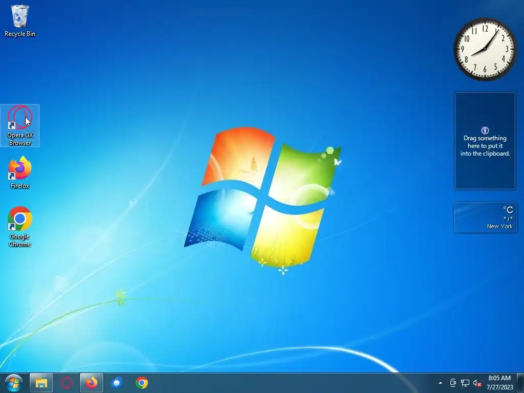Click the info icon in clipboard gadget
Image resolution: width=524 pixels, height=393 pixels.
point(485,130)
